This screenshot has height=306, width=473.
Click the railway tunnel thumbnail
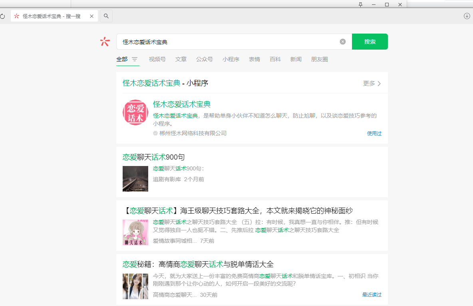[x=135, y=178]
